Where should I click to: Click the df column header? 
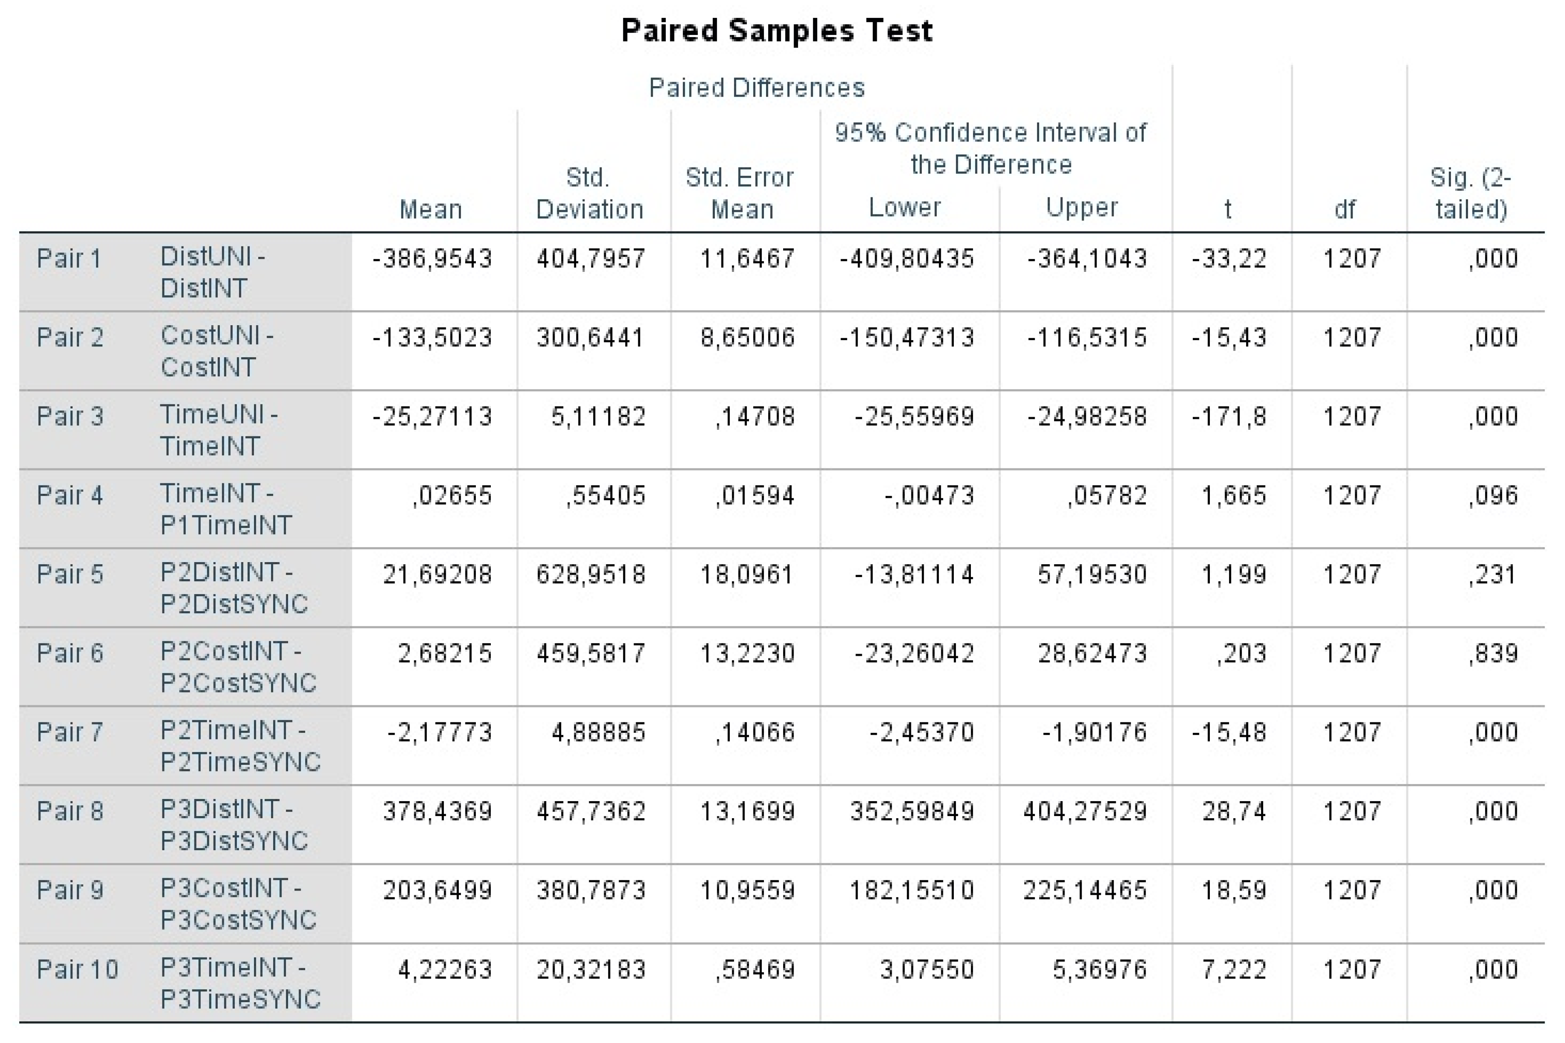tap(1345, 209)
